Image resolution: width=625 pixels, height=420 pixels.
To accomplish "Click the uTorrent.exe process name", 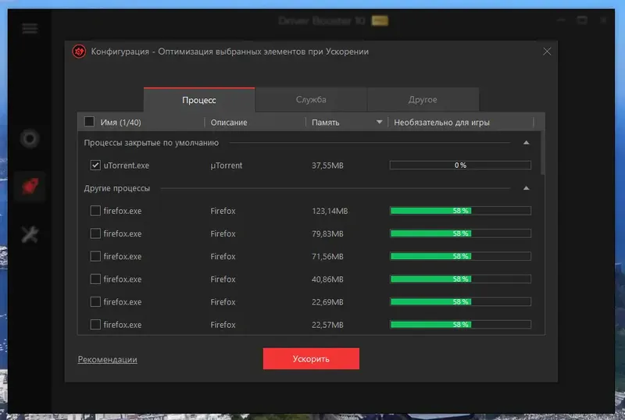I will [x=127, y=166].
